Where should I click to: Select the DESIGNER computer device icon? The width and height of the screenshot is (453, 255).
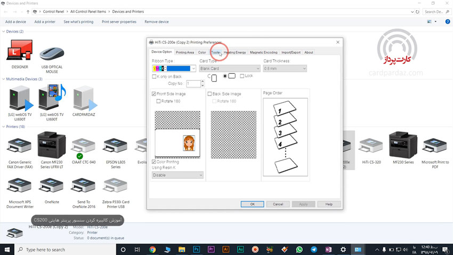(20, 54)
